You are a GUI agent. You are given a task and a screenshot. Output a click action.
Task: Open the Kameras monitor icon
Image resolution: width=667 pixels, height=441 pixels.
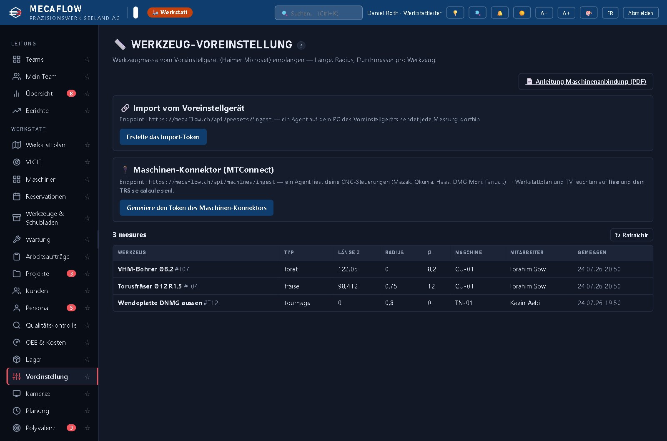pos(17,394)
